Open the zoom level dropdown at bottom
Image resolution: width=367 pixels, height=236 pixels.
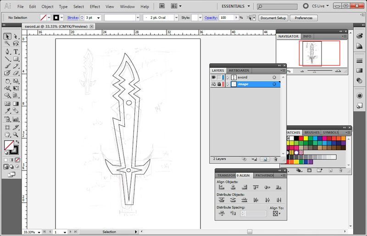coord(39,232)
